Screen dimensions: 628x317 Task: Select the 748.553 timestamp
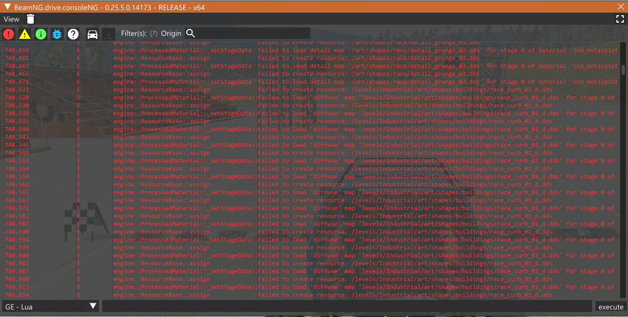[17, 161]
